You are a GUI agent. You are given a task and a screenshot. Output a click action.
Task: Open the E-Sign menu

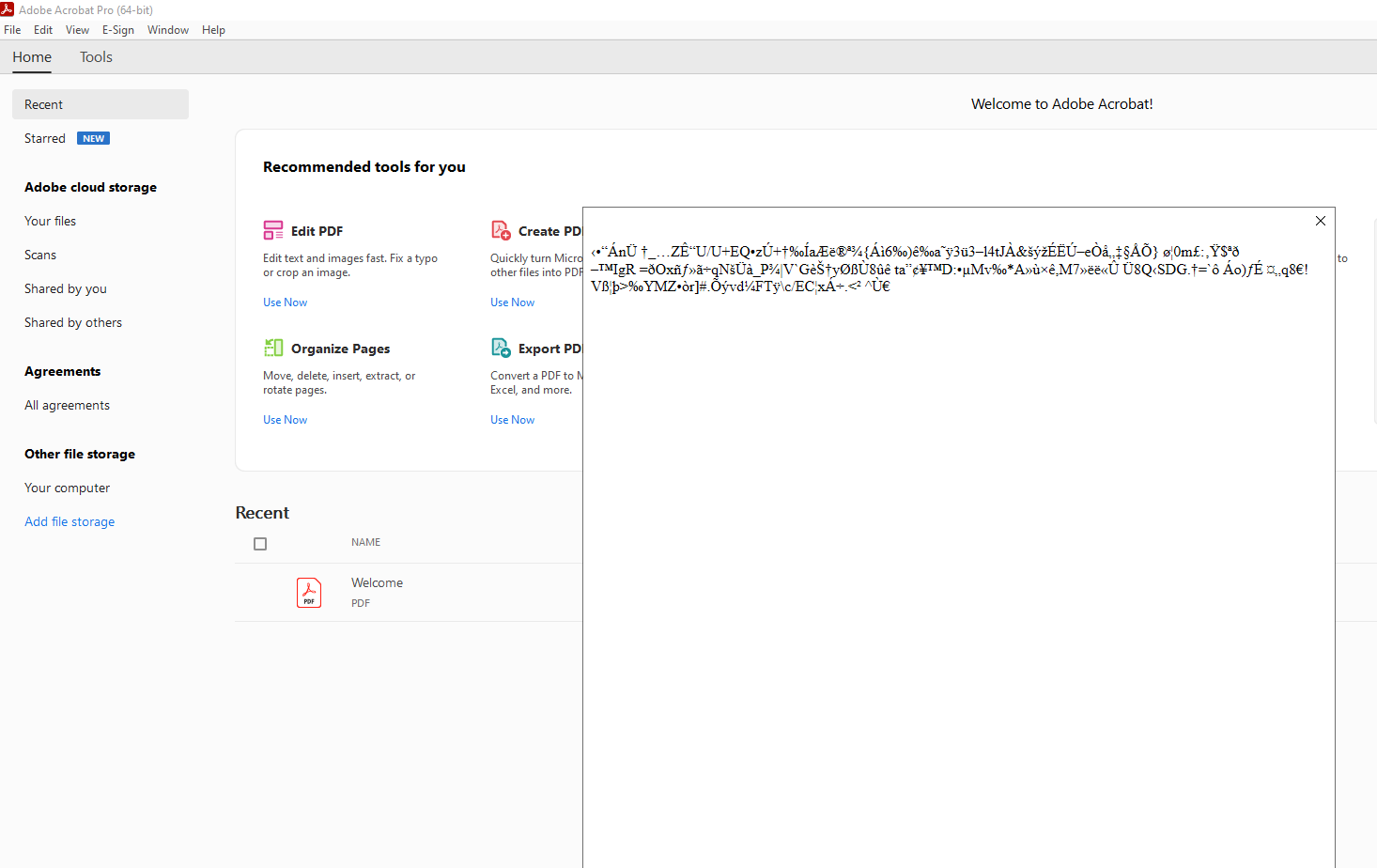click(118, 30)
